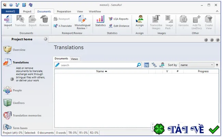
Task: Click the # column header
Action: click(x=178, y=71)
